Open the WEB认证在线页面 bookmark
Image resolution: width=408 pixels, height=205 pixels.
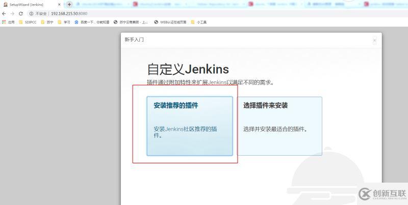pyautogui.click(x=170, y=22)
